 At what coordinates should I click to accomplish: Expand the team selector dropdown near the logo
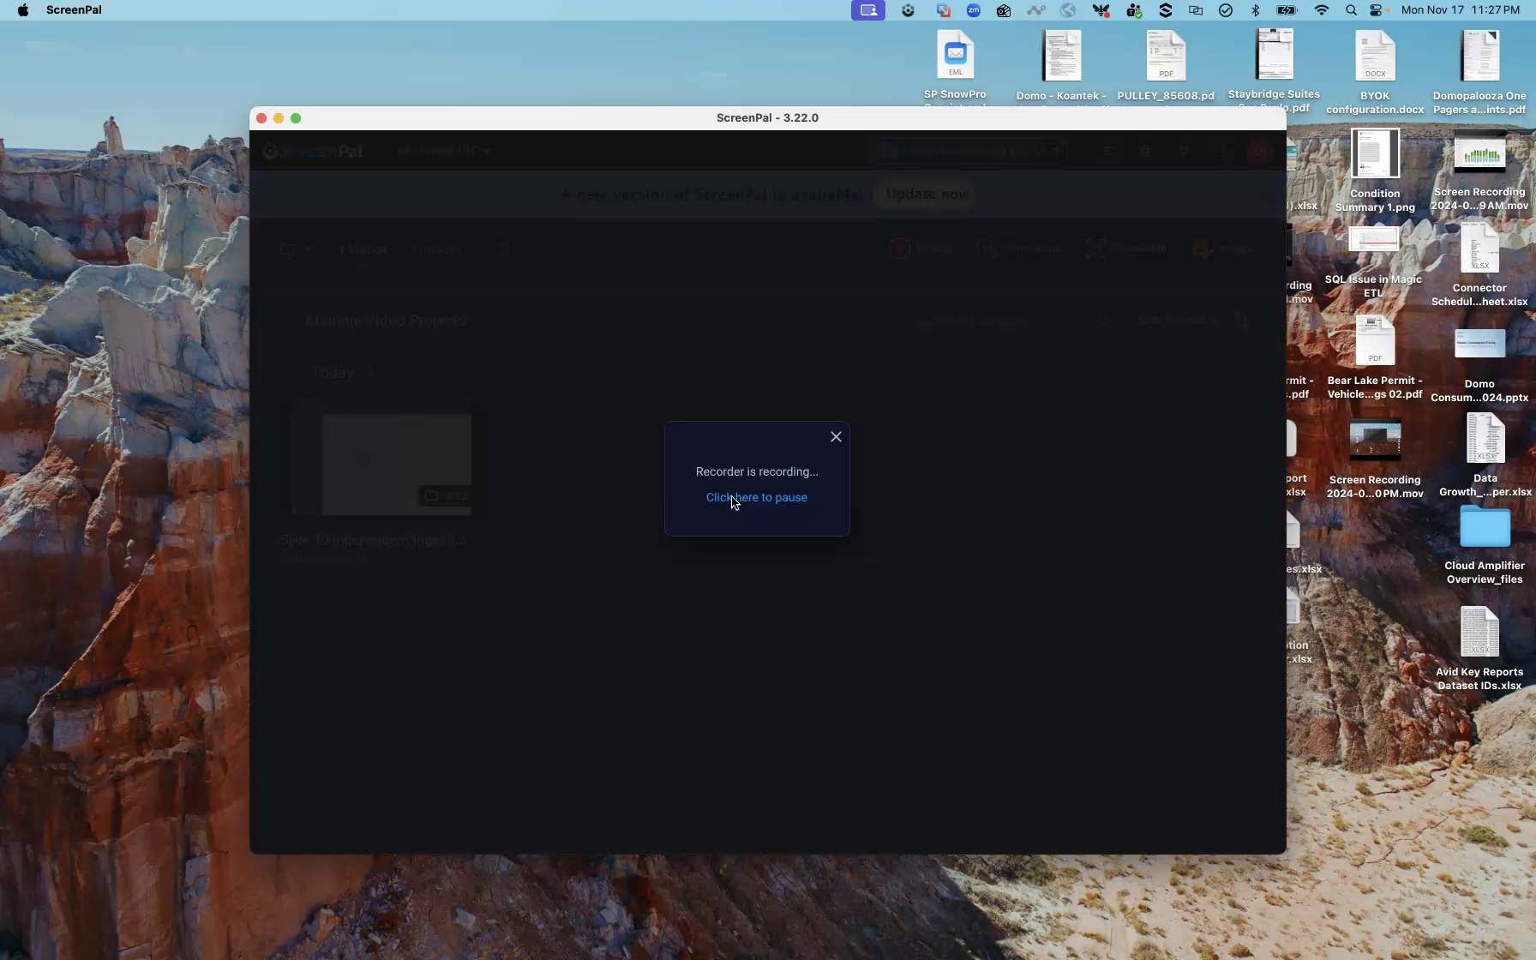coord(485,151)
